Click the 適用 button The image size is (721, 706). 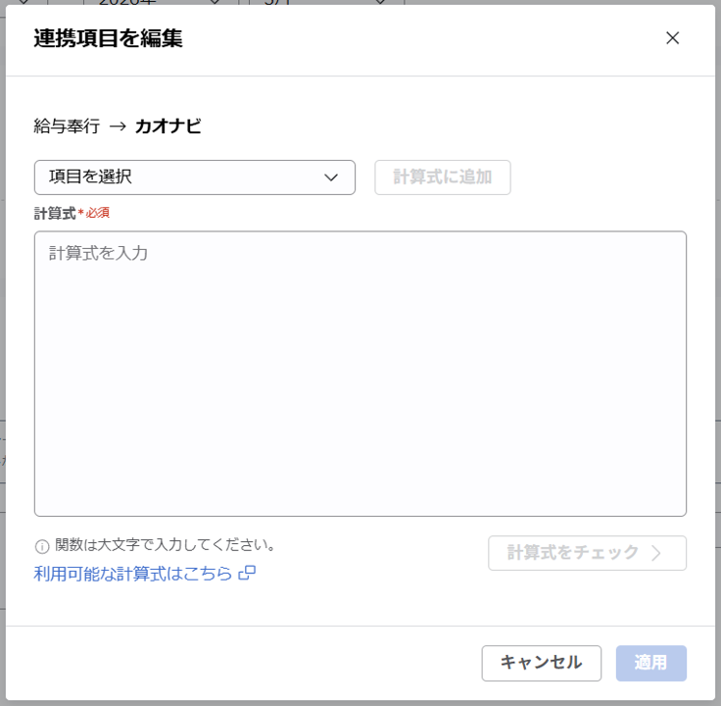pos(650,663)
